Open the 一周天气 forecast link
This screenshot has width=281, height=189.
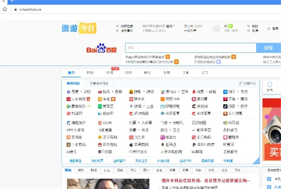click(190, 31)
